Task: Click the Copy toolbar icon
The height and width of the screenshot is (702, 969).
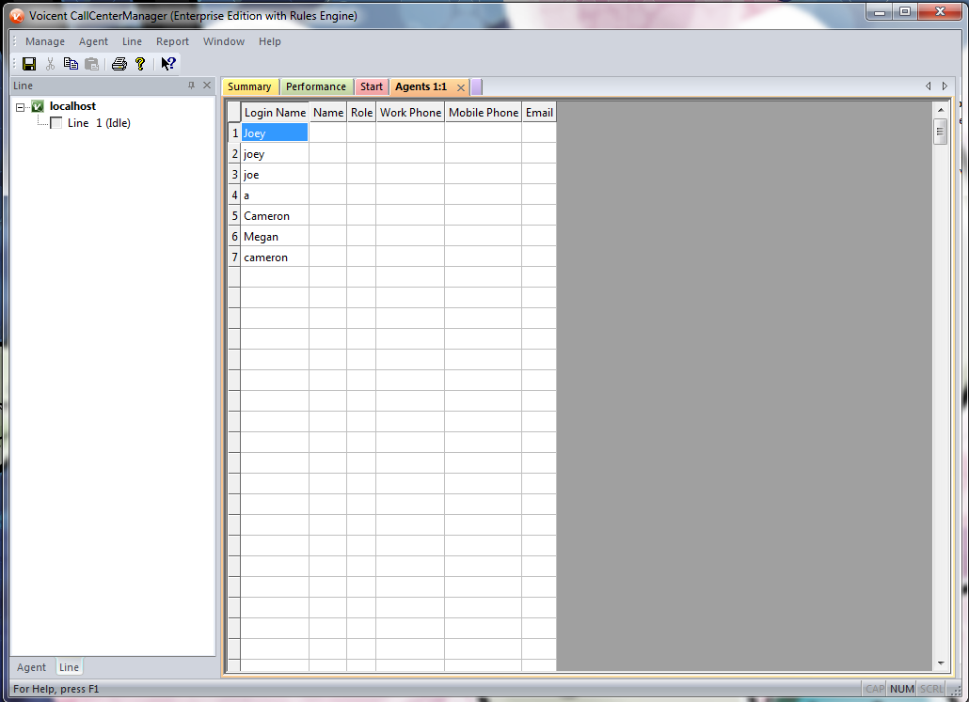Action: (x=71, y=64)
